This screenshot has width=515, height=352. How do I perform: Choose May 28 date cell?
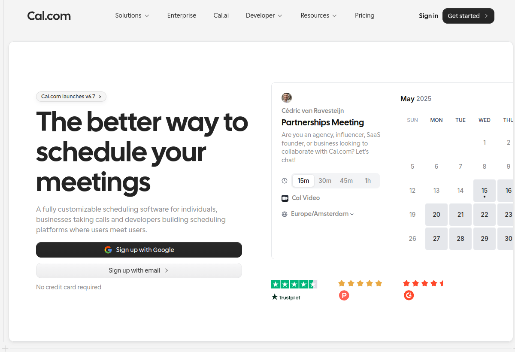click(460, 239)
